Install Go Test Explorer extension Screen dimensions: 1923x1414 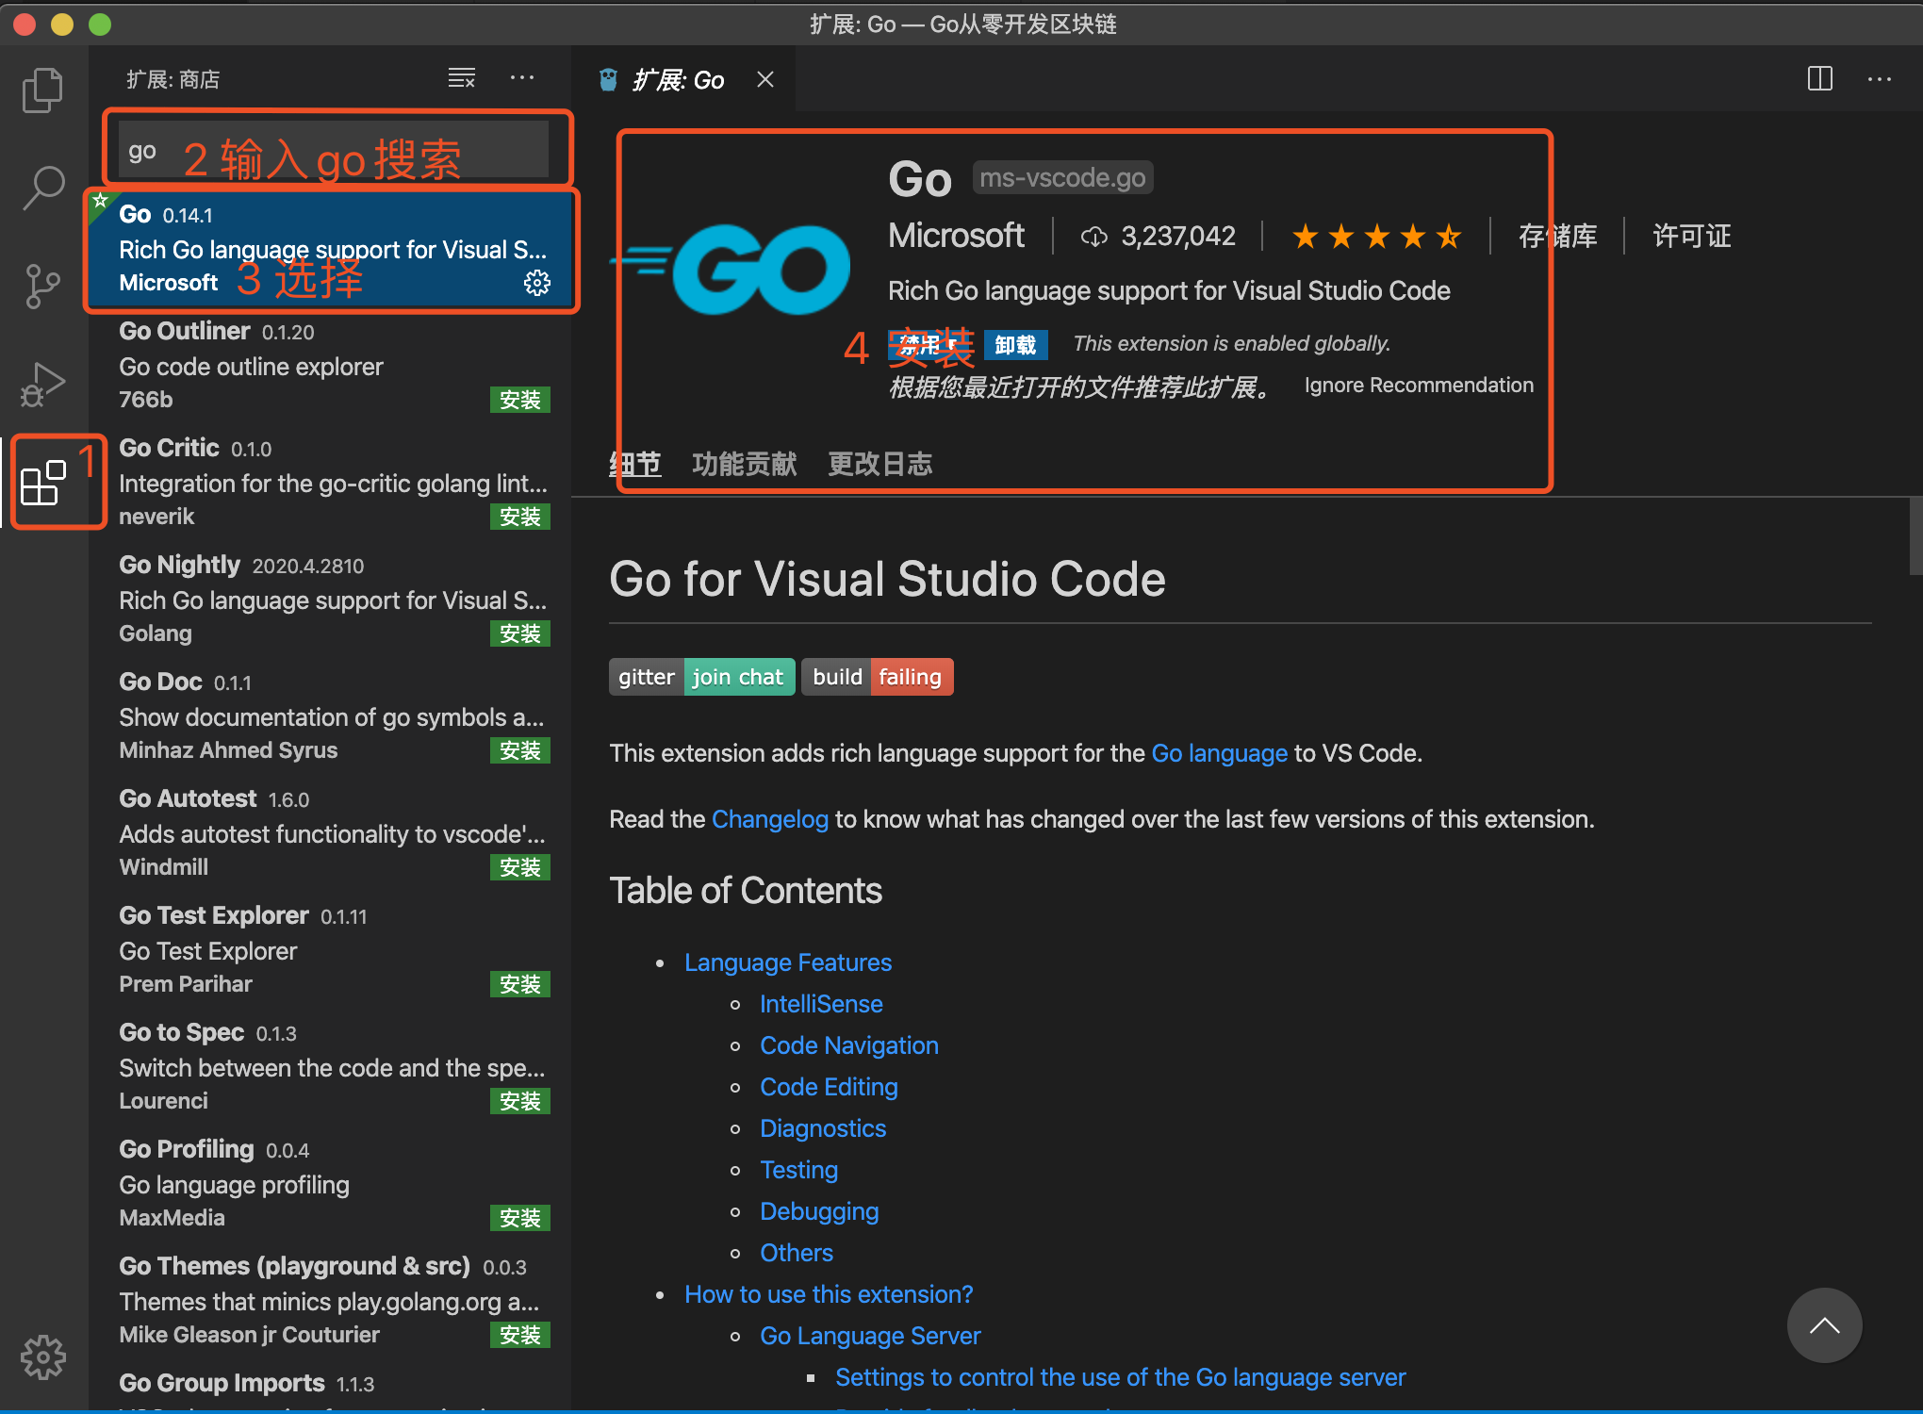[520, 984]
